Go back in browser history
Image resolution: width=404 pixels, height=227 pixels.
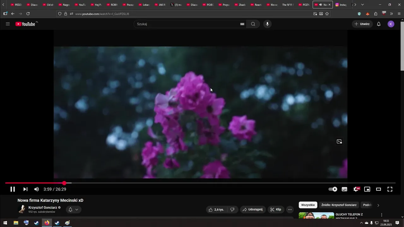[13, 14]
